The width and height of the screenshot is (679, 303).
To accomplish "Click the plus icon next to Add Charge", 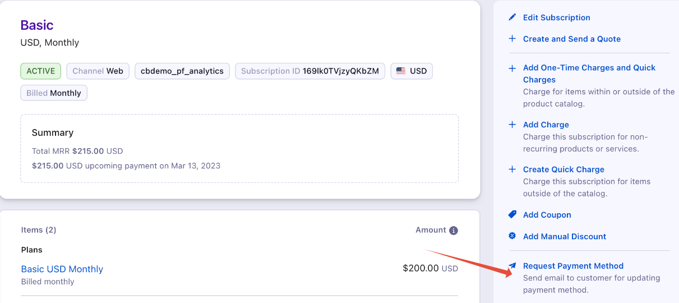I will 512,125.
